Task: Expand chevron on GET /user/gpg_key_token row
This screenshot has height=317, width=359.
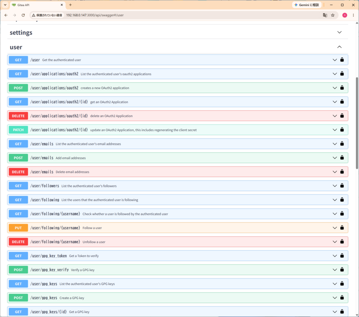Action: pos(335,256)
